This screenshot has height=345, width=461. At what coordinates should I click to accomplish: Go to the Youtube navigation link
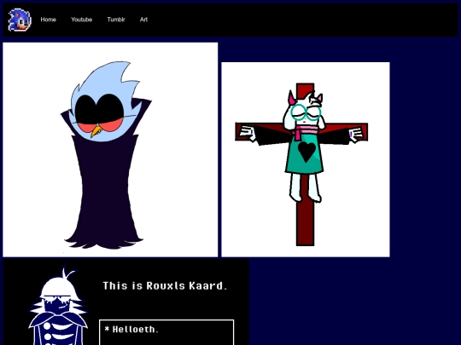click(x=81, y=20)
